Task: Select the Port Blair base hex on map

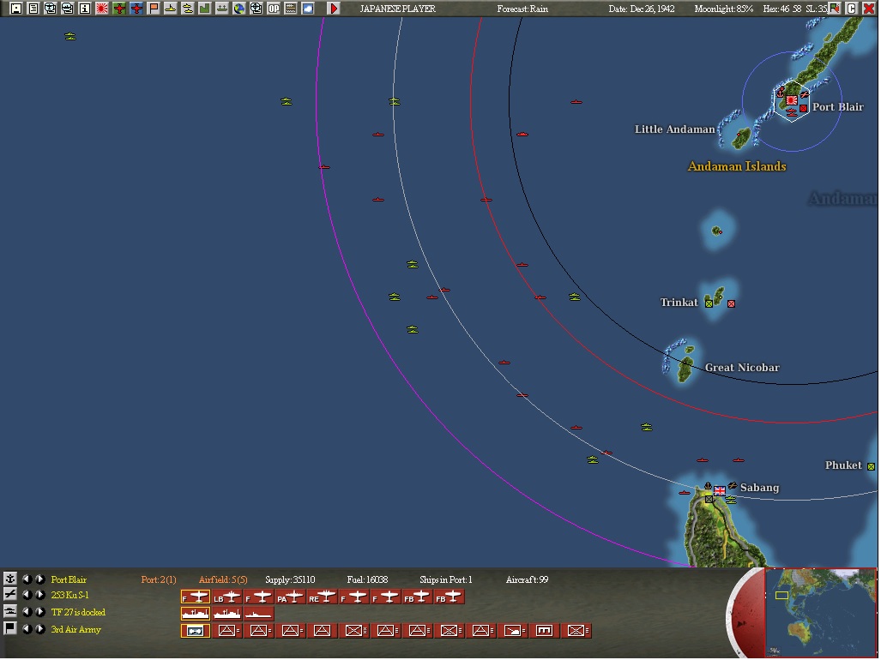Action: point(791,101)
